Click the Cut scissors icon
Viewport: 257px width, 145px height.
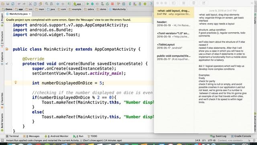(x=30, y=4)
